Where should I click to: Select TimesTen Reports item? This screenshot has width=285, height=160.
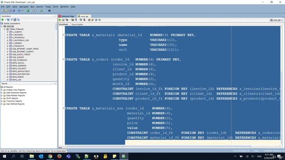[14, 101]
